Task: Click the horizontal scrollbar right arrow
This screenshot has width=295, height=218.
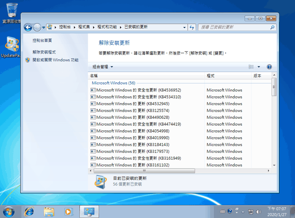Action: 268,171
